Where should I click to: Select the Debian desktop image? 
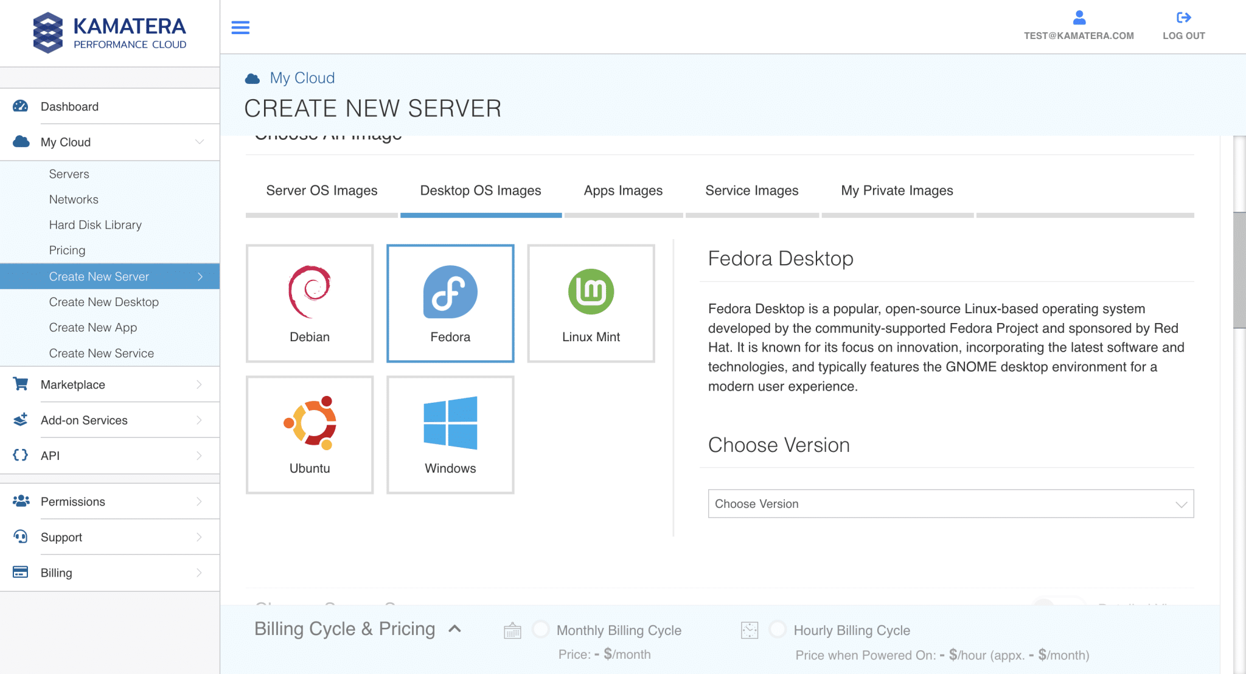(310, 304)
